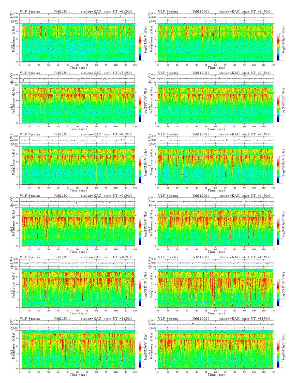
Task: Click the PSD color bar of the 8:20:0 plot
Action: click(x=140, y=170)
